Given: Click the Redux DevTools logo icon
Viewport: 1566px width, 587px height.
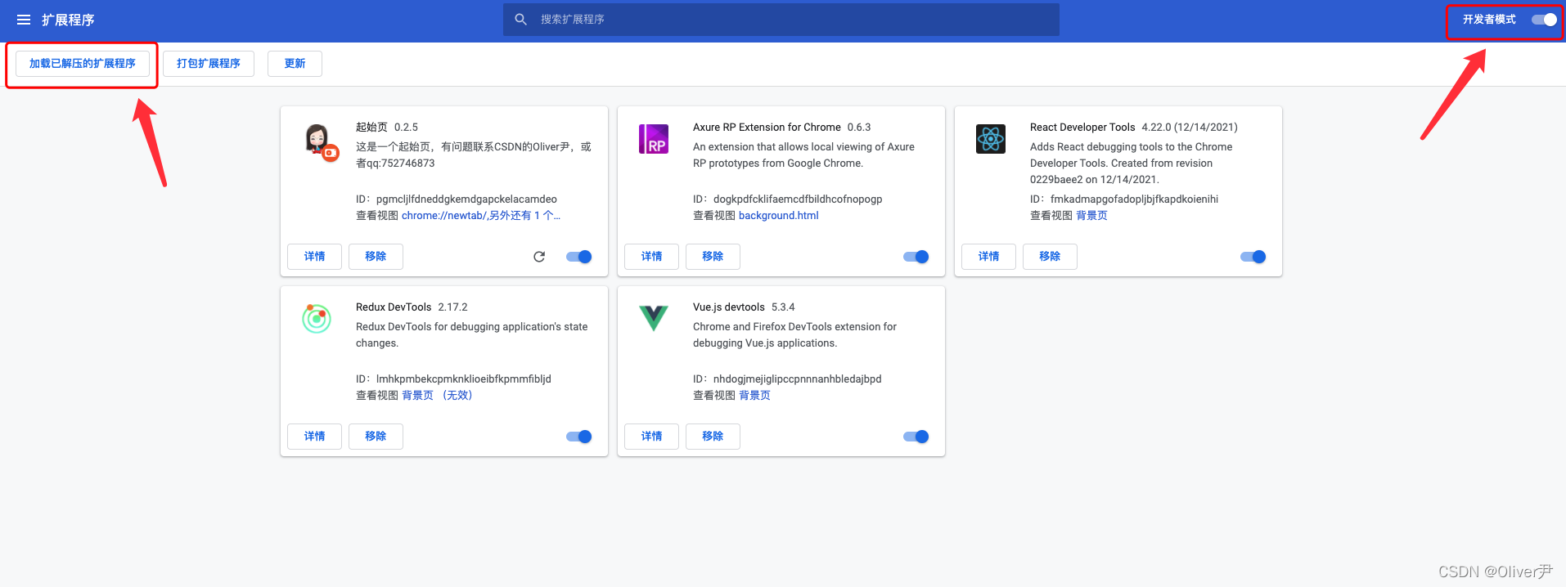Looking at the screenshot, I should 317,318.
